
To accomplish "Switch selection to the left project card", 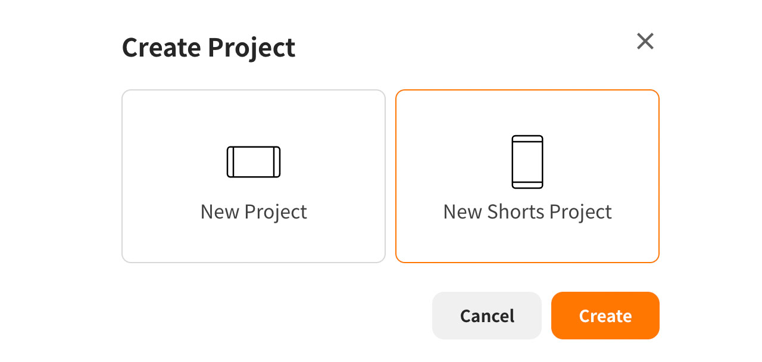I will tap(254, 176).
